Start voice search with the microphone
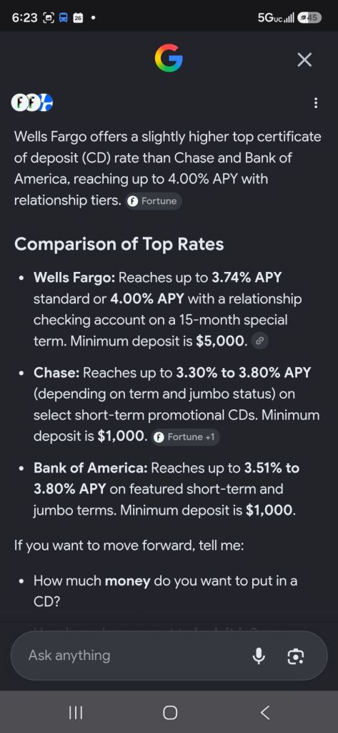 258,656
